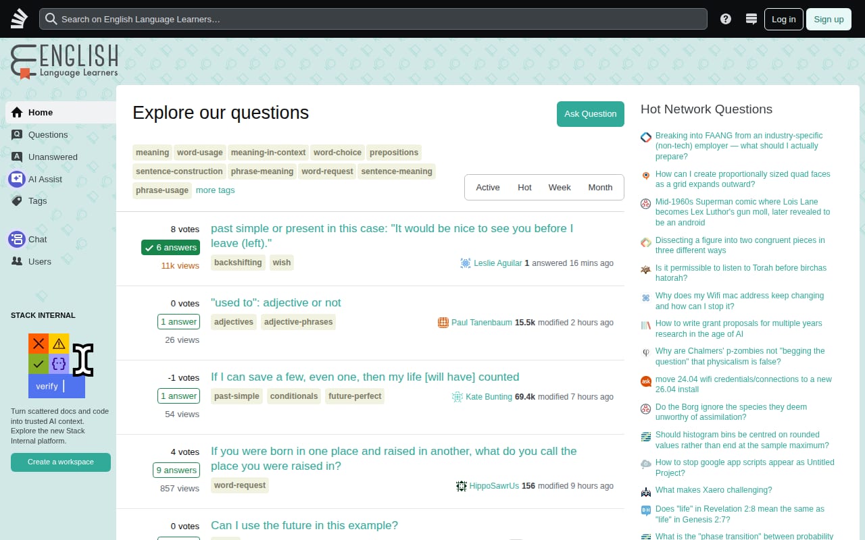Switch to the Week filter tab
Image resolution: width=865 pixels, height=540 pixels.
560,188
